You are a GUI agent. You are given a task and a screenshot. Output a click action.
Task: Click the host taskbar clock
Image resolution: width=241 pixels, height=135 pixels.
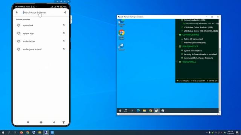230,132
